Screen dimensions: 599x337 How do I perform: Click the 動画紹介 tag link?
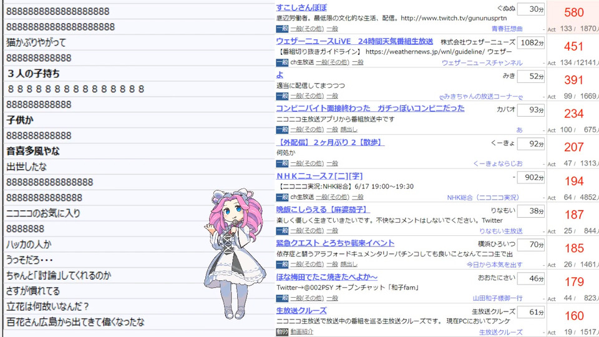[302, 332]
